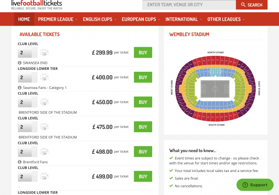Open the Premier League menu

[57, 19]
